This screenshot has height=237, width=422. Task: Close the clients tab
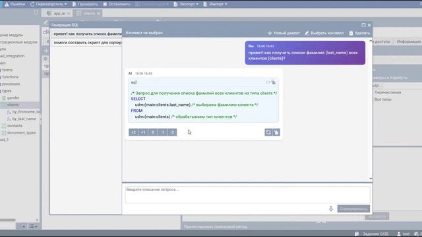click(99, 13)
